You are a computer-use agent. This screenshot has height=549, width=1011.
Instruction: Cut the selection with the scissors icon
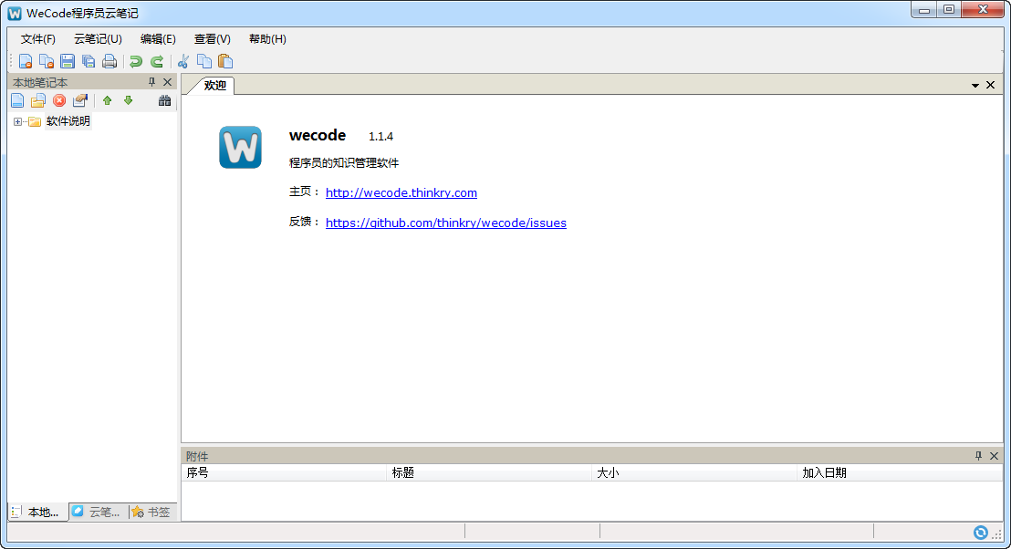tap(183, 61)
